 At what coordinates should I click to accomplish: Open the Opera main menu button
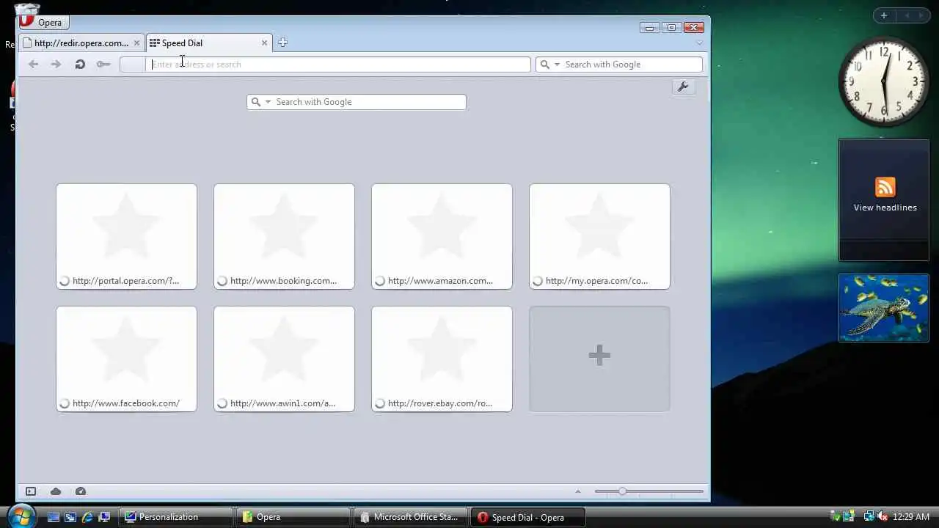click(44, 22)
